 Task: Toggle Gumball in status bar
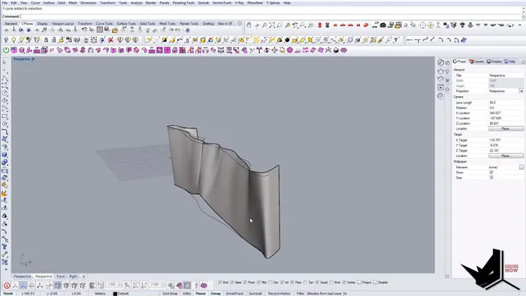[x=255, y=293]
